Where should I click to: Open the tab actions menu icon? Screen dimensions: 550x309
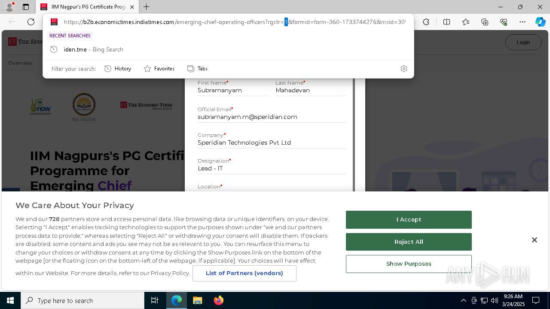[x=26, y=7]
